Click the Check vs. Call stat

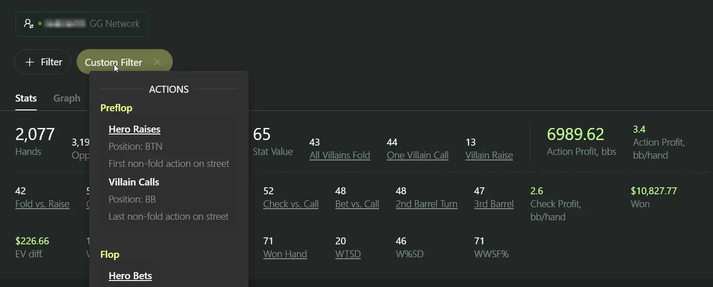[x=291, y=204]
